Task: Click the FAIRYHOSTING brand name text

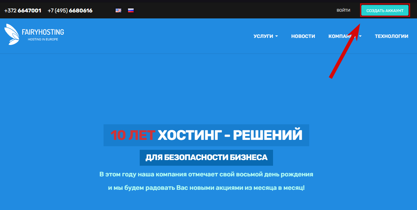Action: pyautogui.click(x=43, y=32)
